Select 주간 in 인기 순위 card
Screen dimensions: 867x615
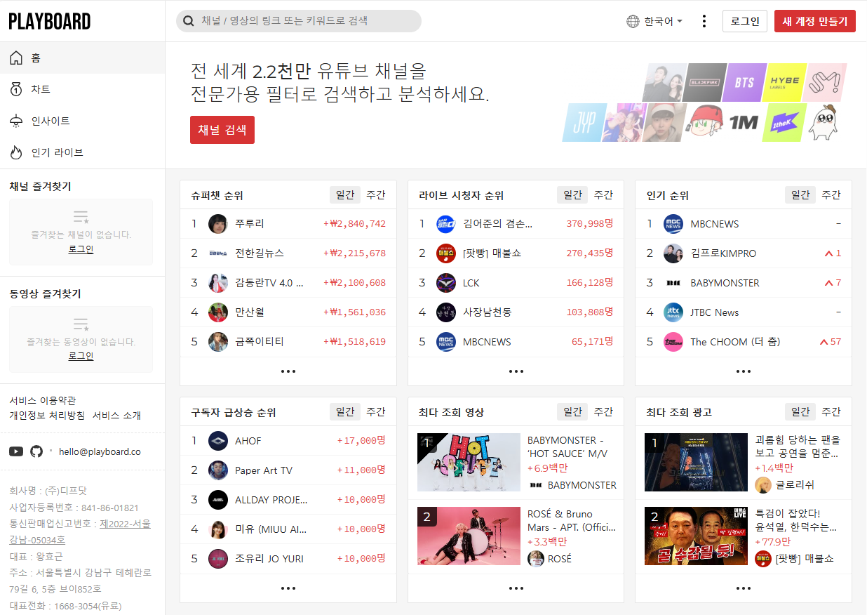click(831, 195)
